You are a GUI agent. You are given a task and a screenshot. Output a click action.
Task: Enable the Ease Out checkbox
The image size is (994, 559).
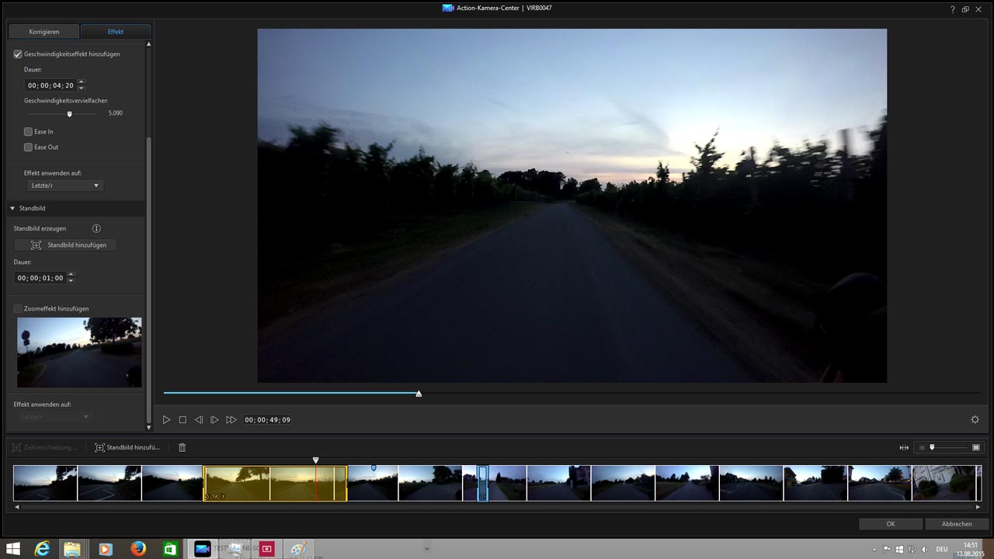[29, 148]
